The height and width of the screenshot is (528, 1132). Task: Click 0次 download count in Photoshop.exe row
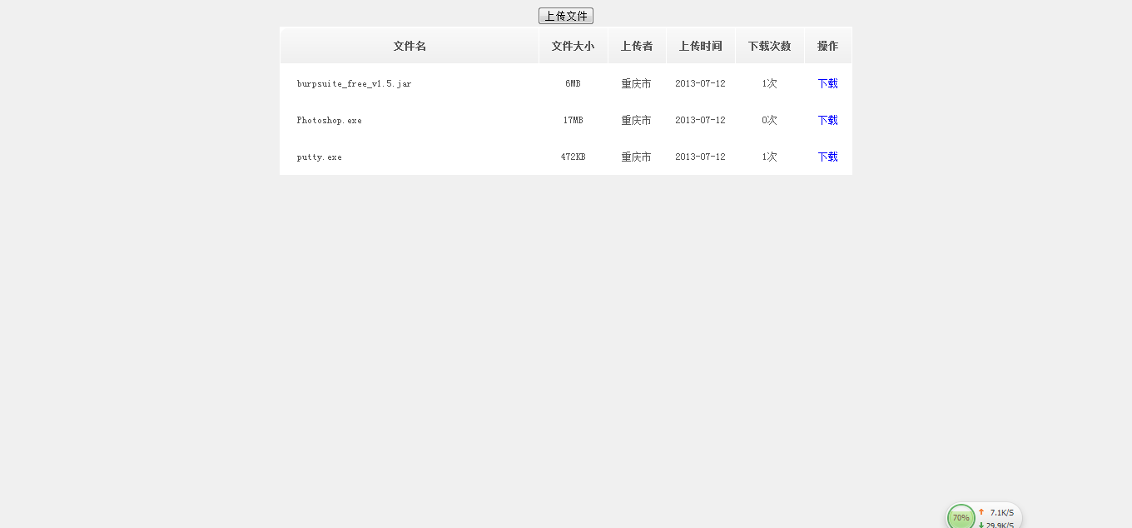pyautogui.click(x=769, y=121)
